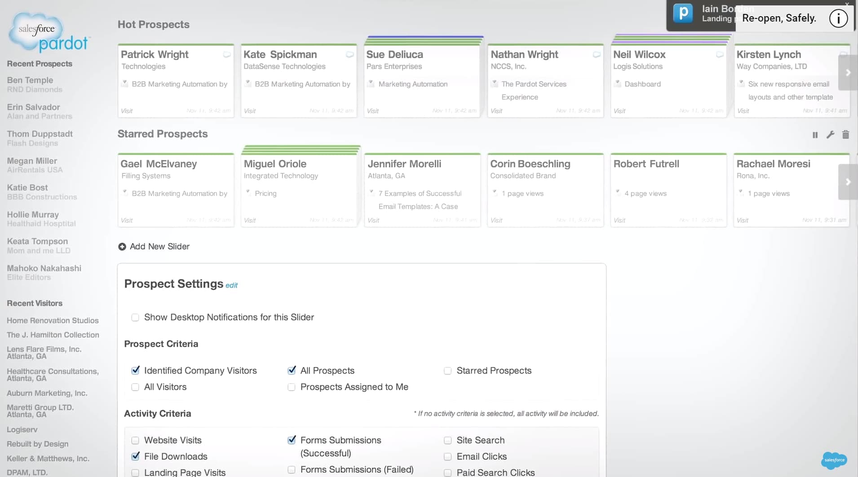Image resolution: width=858 pixels, height=477 pixels.
Task: Advance the Hot Prospects slider with the right arrow
Action: click(x=849, y=72)
